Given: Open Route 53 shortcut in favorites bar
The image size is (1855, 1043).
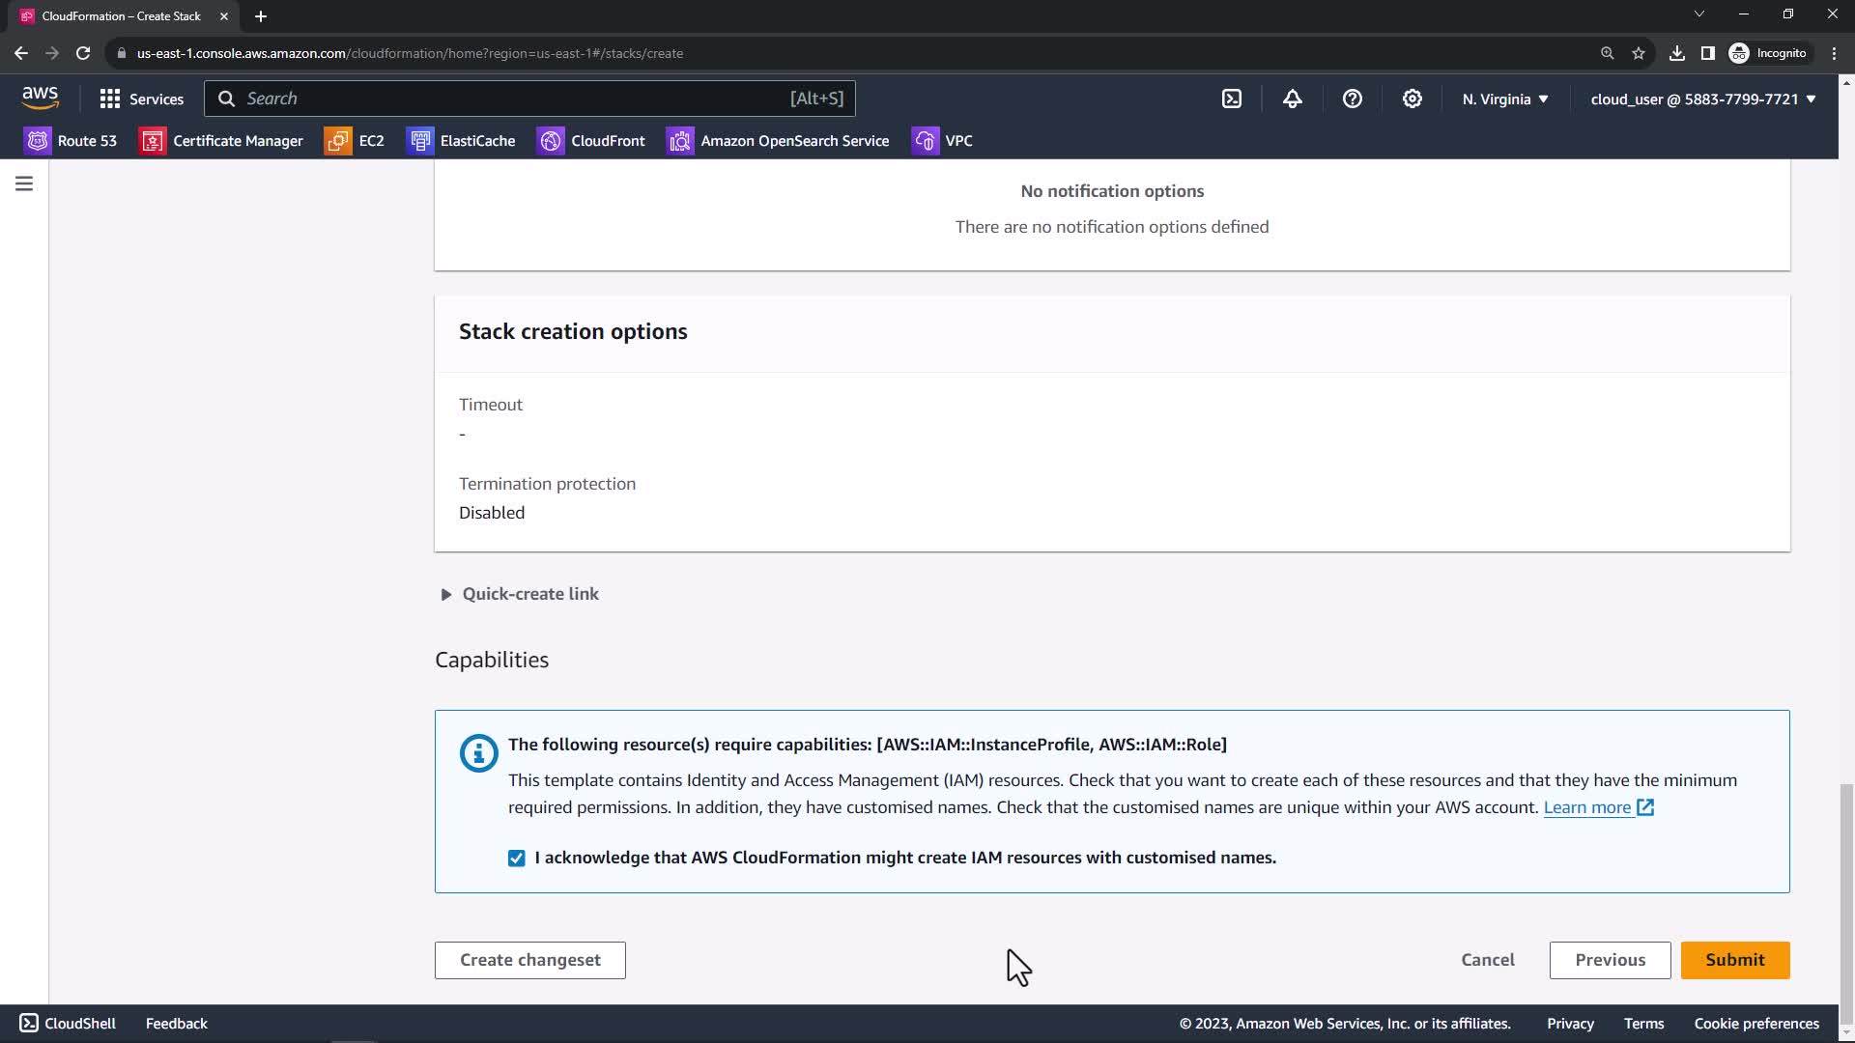Looking at the screenshot, I should pos(71,141).
